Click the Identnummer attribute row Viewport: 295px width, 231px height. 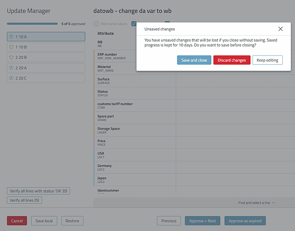pyautogui.click(x=194, y=190)
